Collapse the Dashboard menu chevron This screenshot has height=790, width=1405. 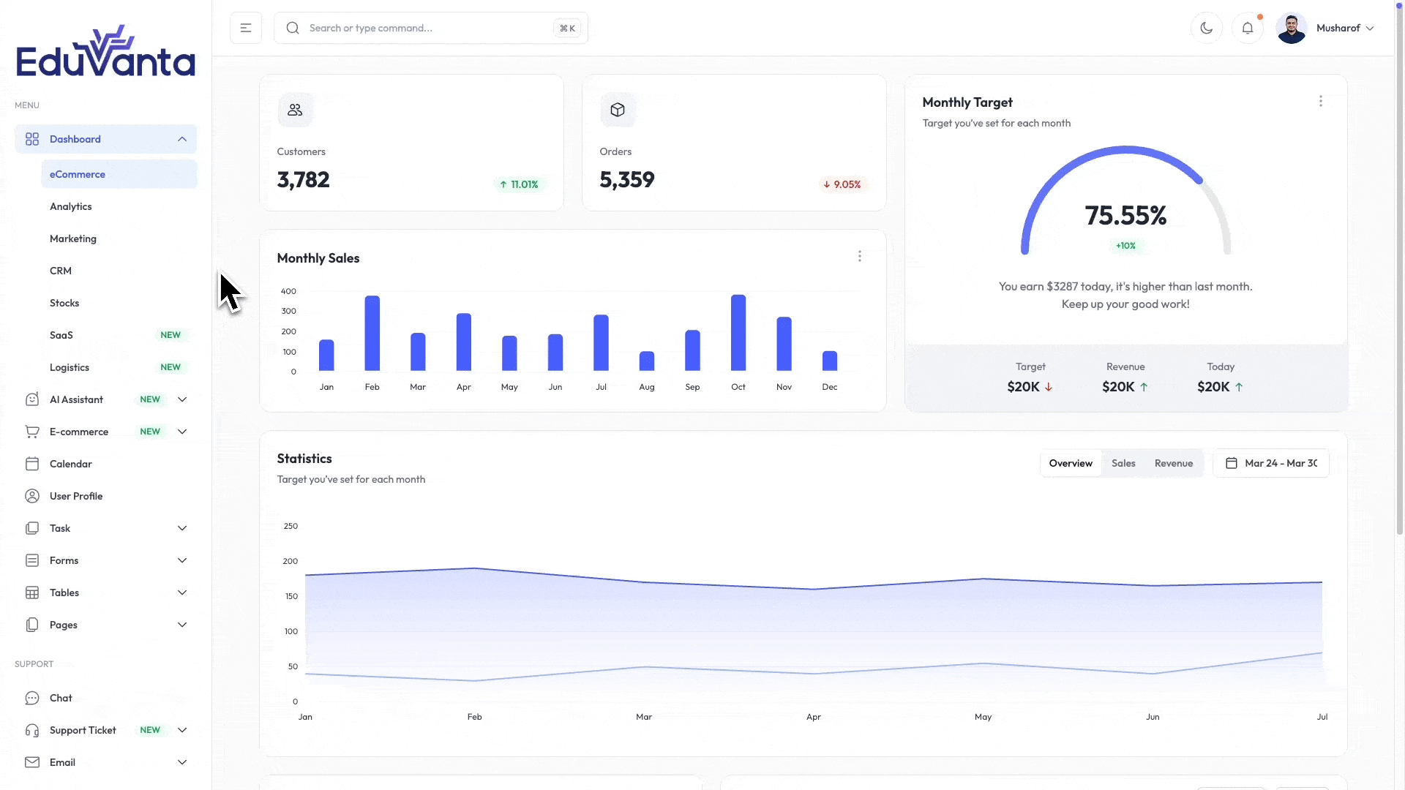(182, 139)
